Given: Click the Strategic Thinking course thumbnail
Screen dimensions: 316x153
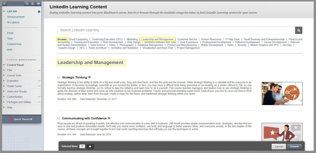Looking at the screenshot, I should coord(282,94).
